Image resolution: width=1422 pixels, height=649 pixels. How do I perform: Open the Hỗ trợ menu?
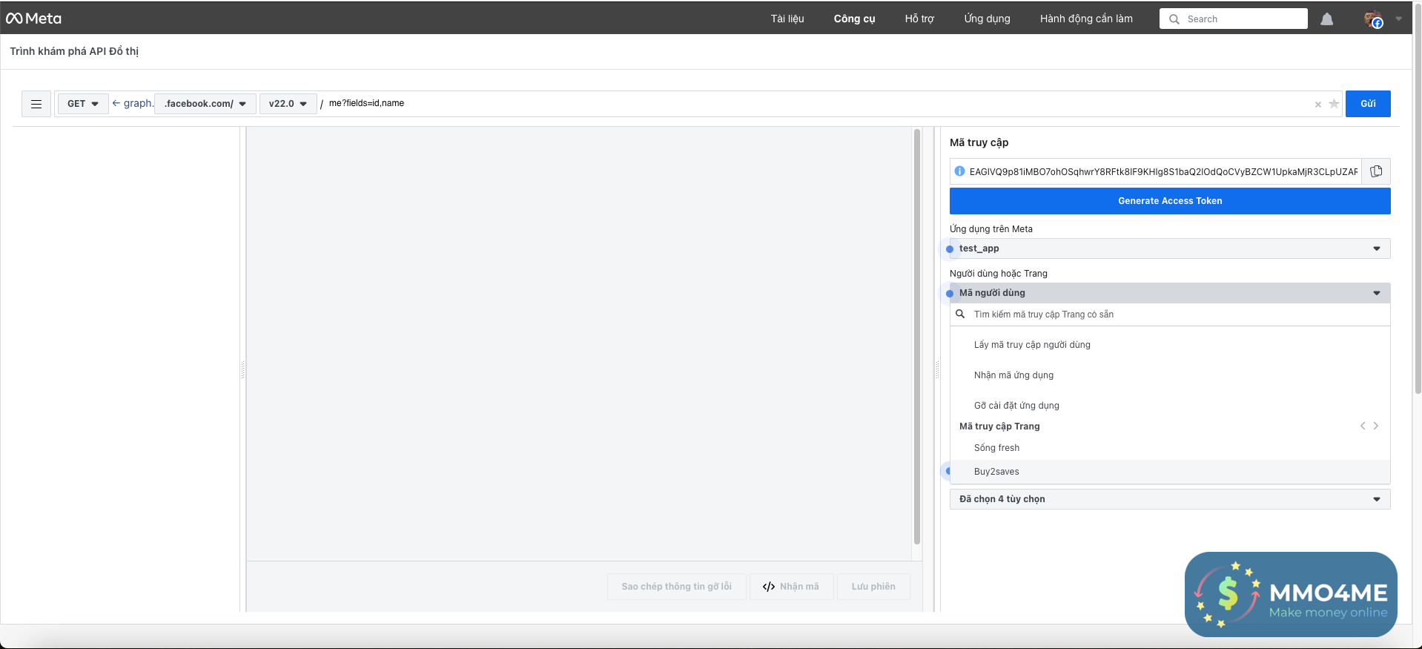[919, 19]
